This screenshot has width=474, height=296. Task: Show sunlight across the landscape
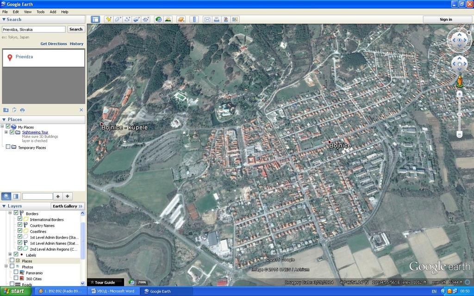pyautogui.click(x=168, y=19)
